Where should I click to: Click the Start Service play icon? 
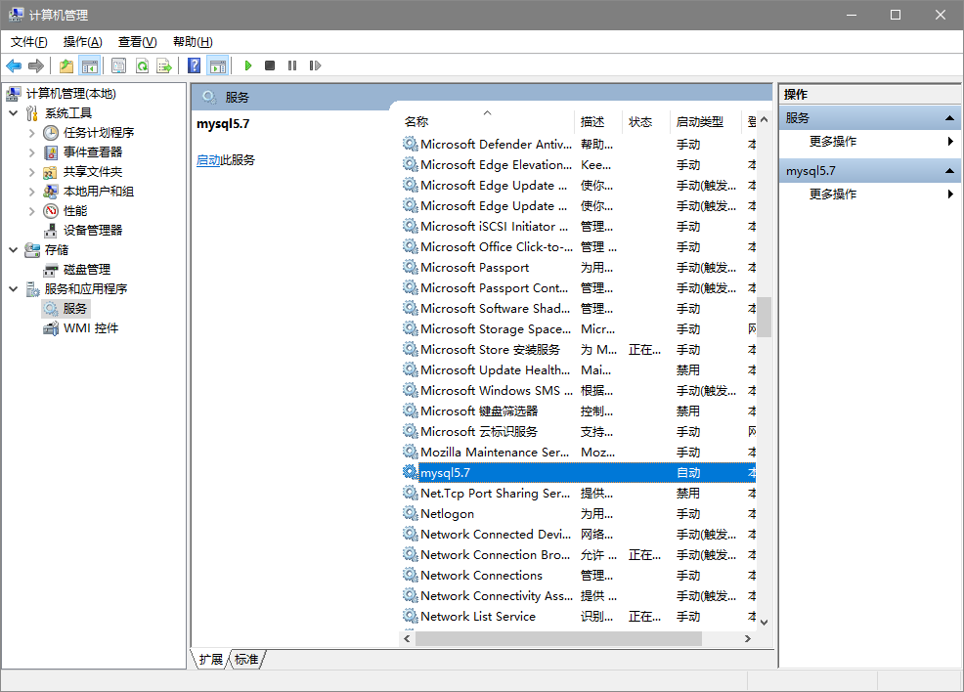[x=248, y=65]
